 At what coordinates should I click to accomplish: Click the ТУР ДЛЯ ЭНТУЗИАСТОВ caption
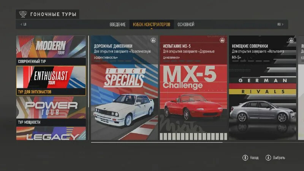coord(35,92)
